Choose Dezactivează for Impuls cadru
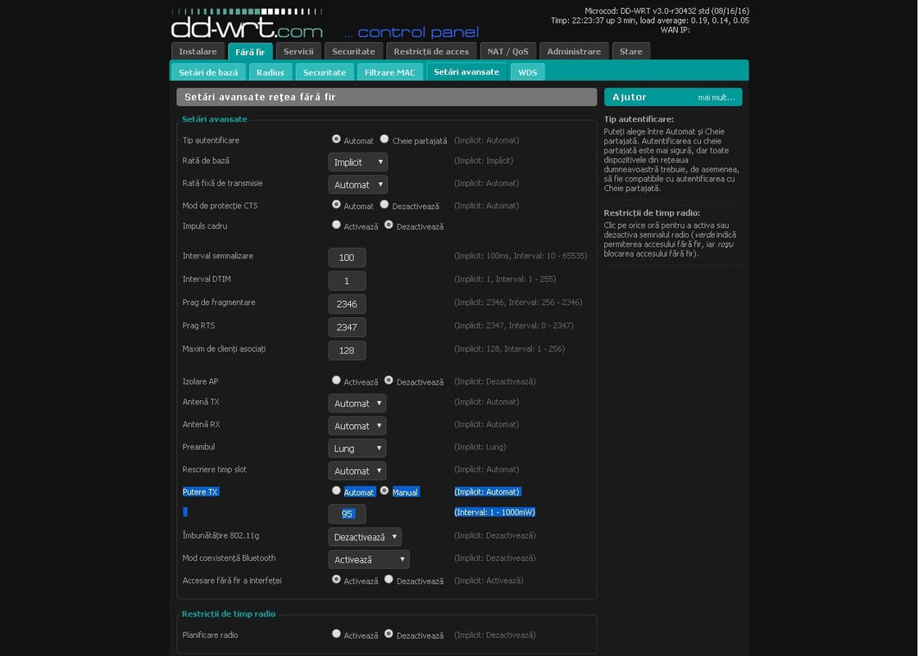919x656 pixels. click(389, 225)
